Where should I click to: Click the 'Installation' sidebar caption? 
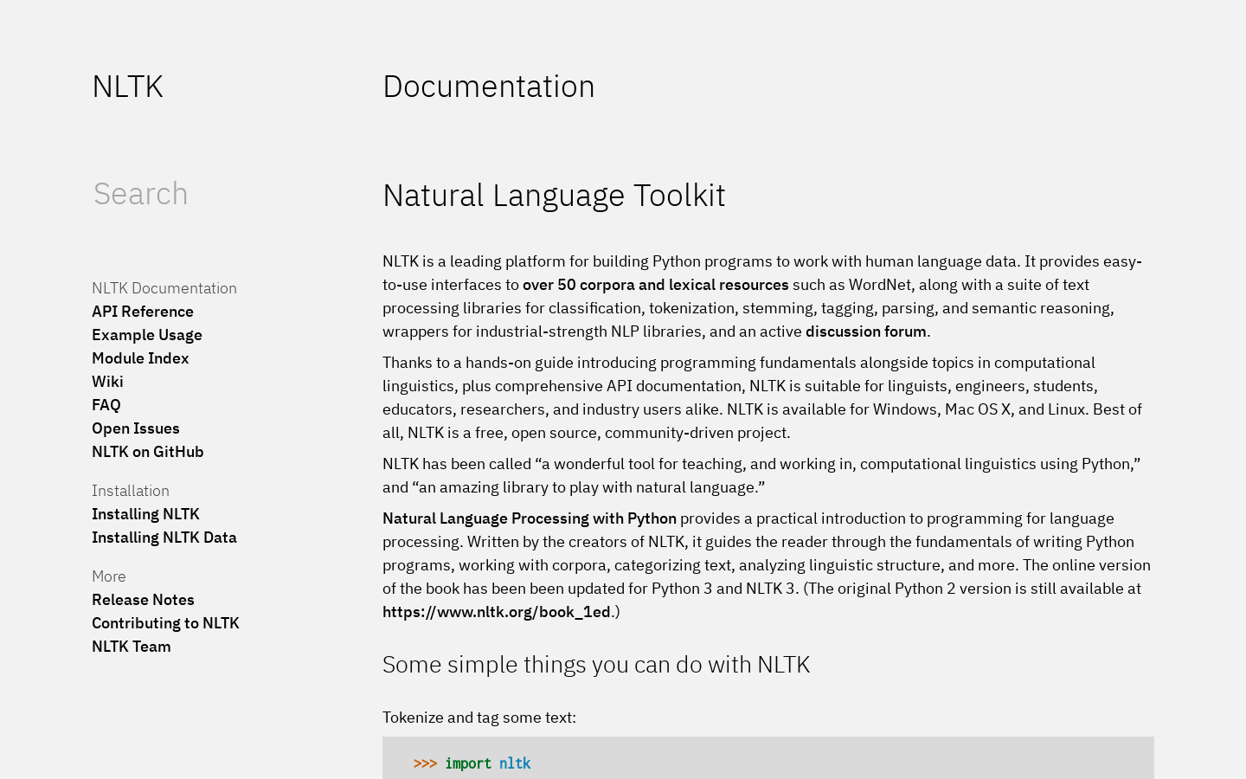(x=131, y=491)
